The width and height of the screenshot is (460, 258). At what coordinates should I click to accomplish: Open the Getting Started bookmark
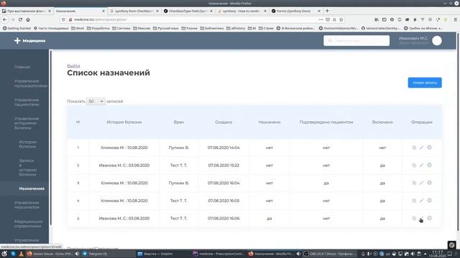pos(17,29)
